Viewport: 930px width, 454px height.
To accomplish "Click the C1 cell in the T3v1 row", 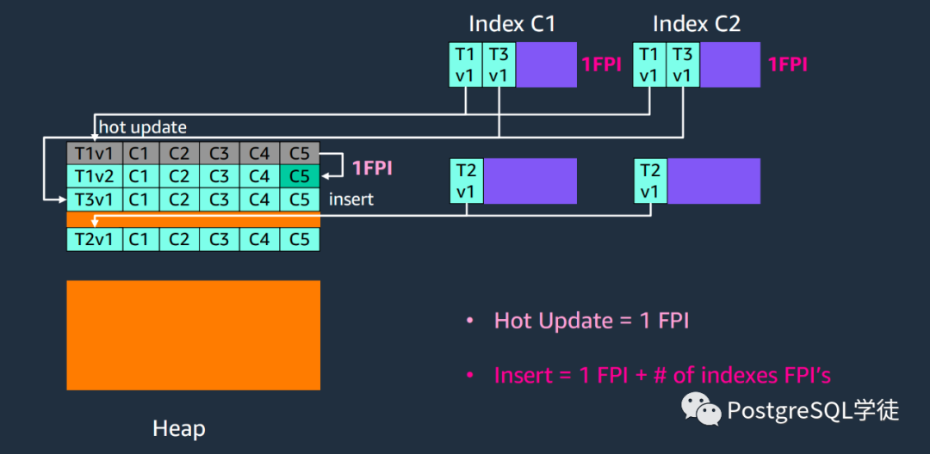I will pos(141,199).
